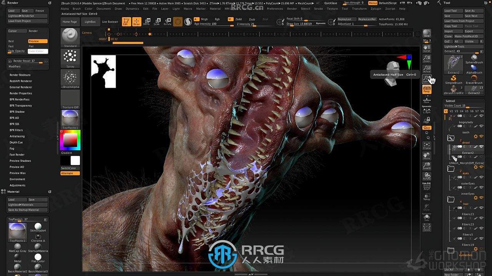Open the Spray stroke picker
Screen dimensions: 492x276
tap(70, 59)
